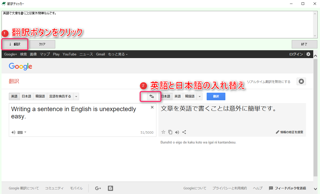Click into the English source text area
This screenshot has height=194, width=320.
pyautogui.click(x=82, y=120)
